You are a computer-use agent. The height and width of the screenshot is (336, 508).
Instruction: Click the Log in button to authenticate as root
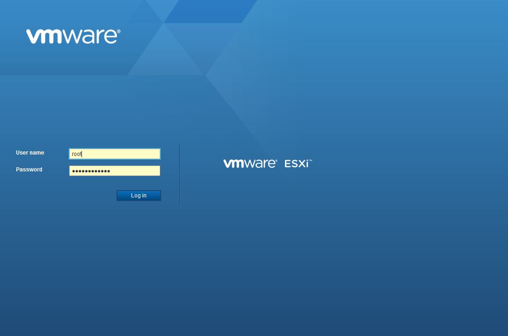coord(138,195)
